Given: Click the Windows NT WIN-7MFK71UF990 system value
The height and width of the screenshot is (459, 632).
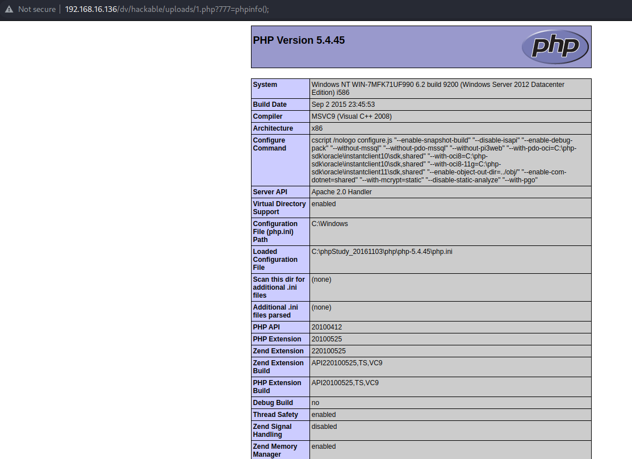Looking at the screenshot, I should pyautogui.click(x=438, y=88).
